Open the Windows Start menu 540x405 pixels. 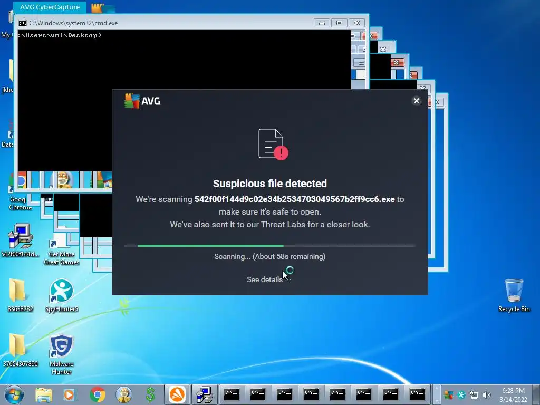tap(14, 394)
